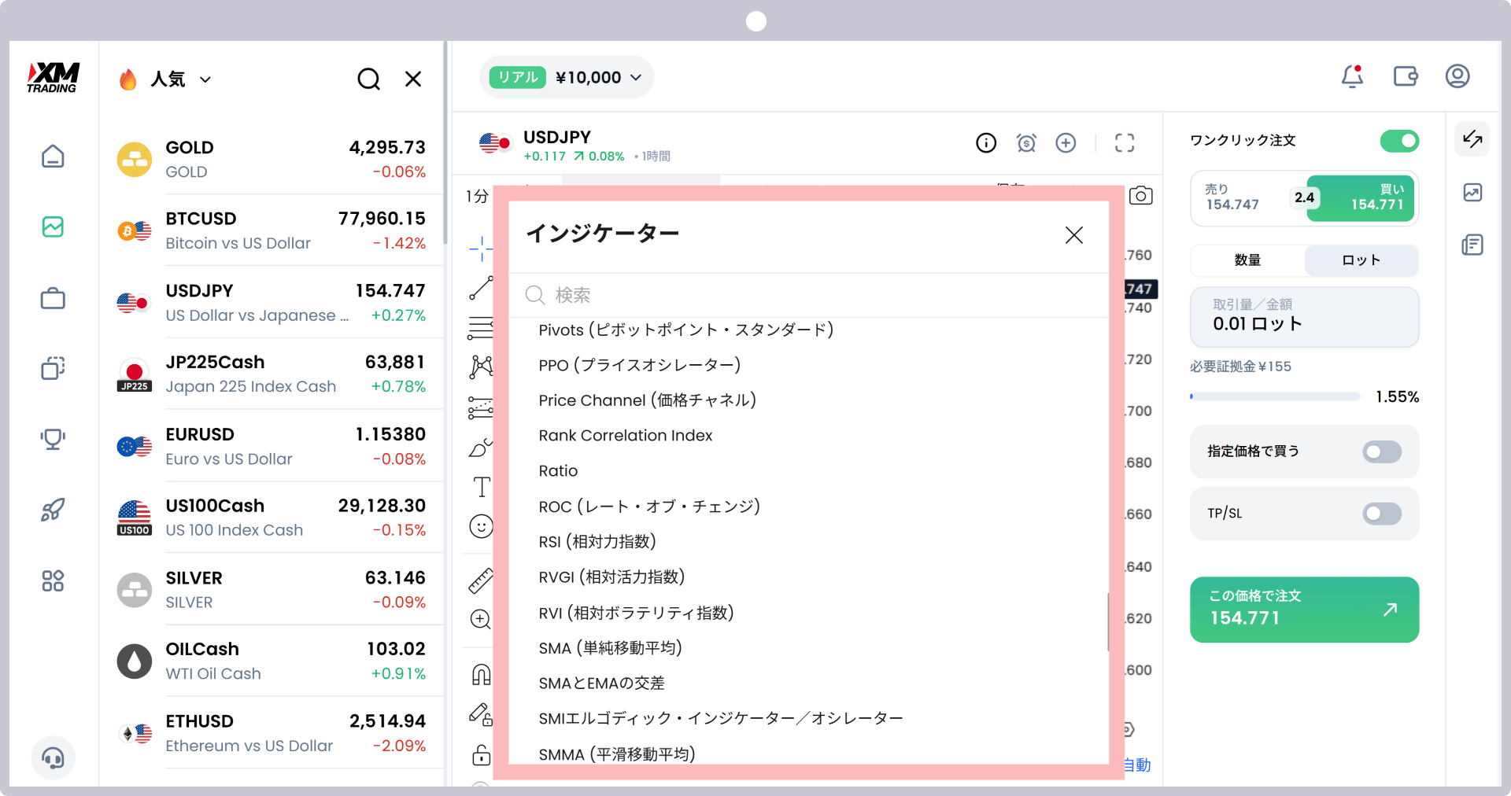The image size is (1511, 796).
Task: Click the symbol search magnifier icon
Action: (x=368, y=79)
